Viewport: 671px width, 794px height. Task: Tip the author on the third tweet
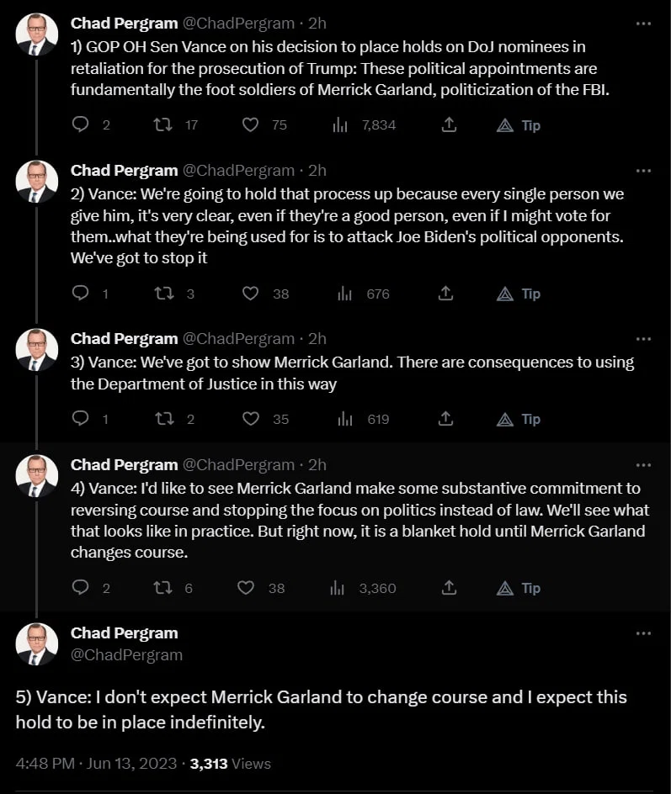point(519,419)
